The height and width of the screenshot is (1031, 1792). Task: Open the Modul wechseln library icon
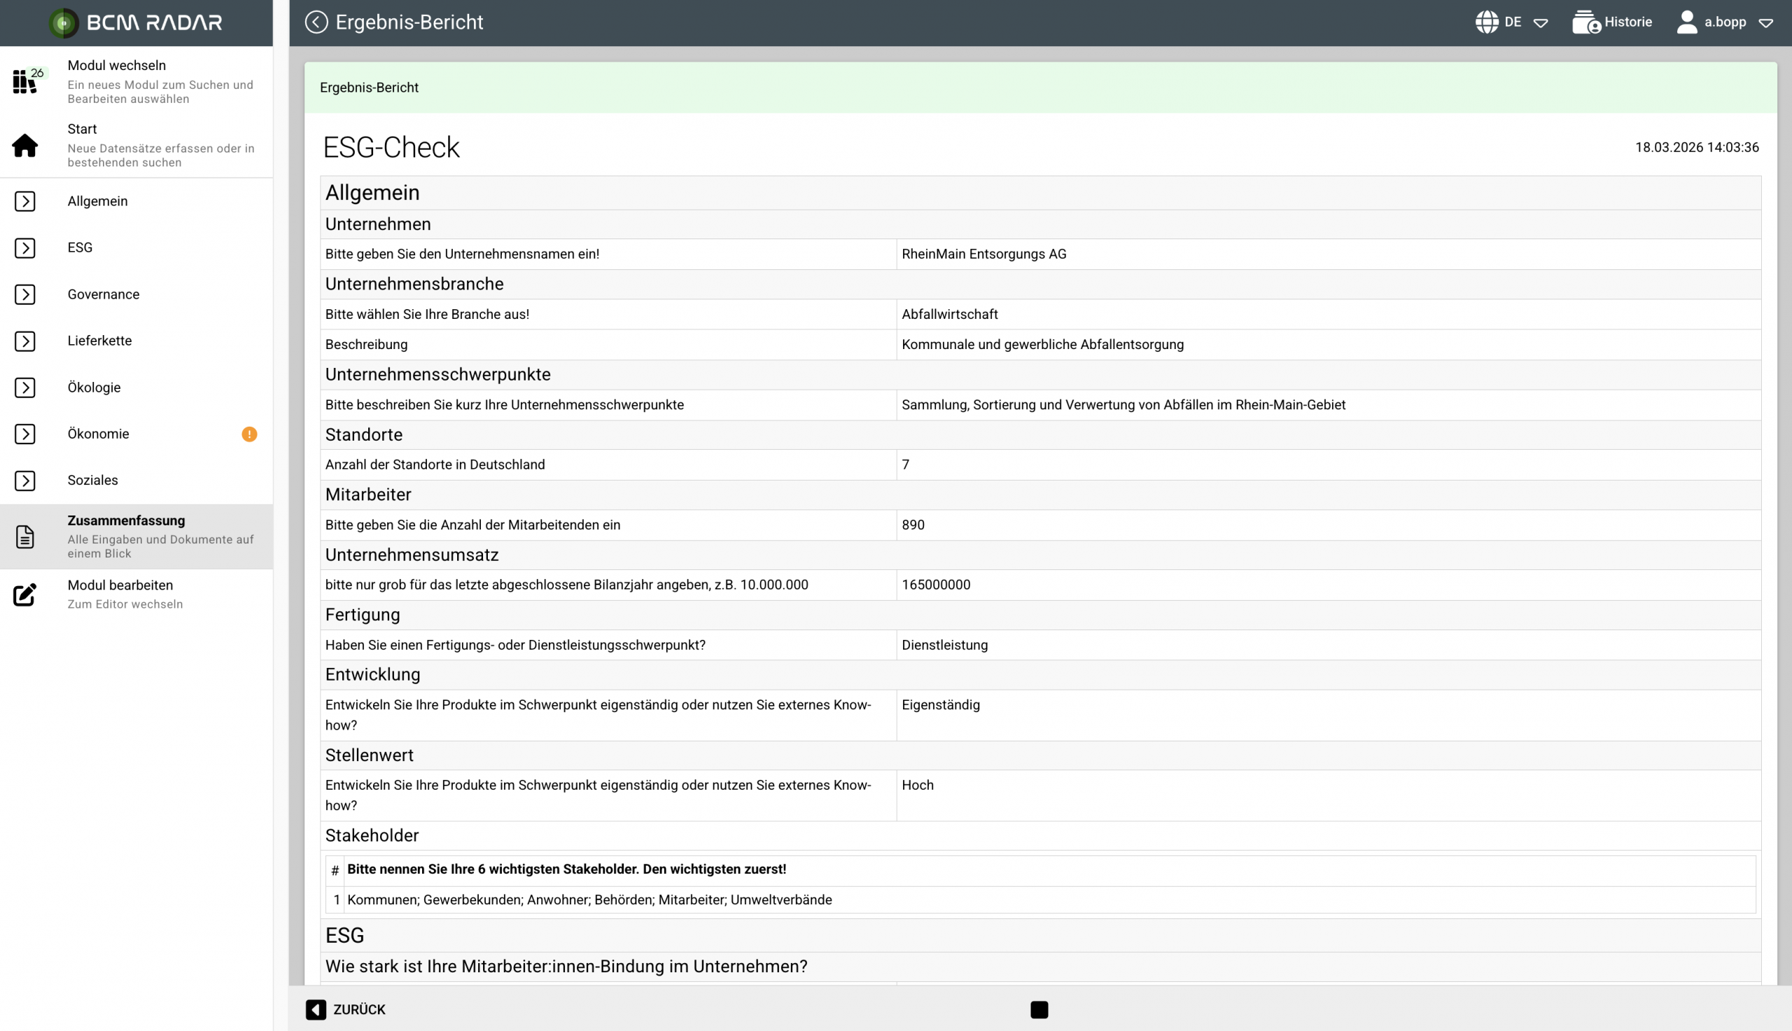[25, 80]
